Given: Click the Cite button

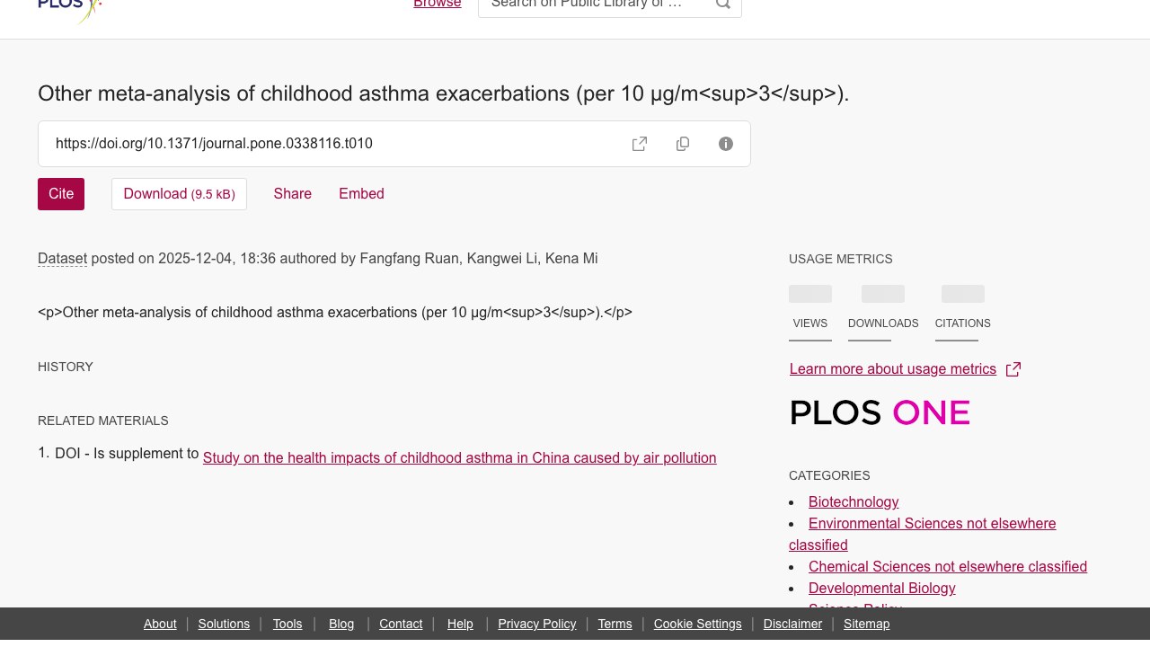Looking at the screenshot, I should point(61,194).
